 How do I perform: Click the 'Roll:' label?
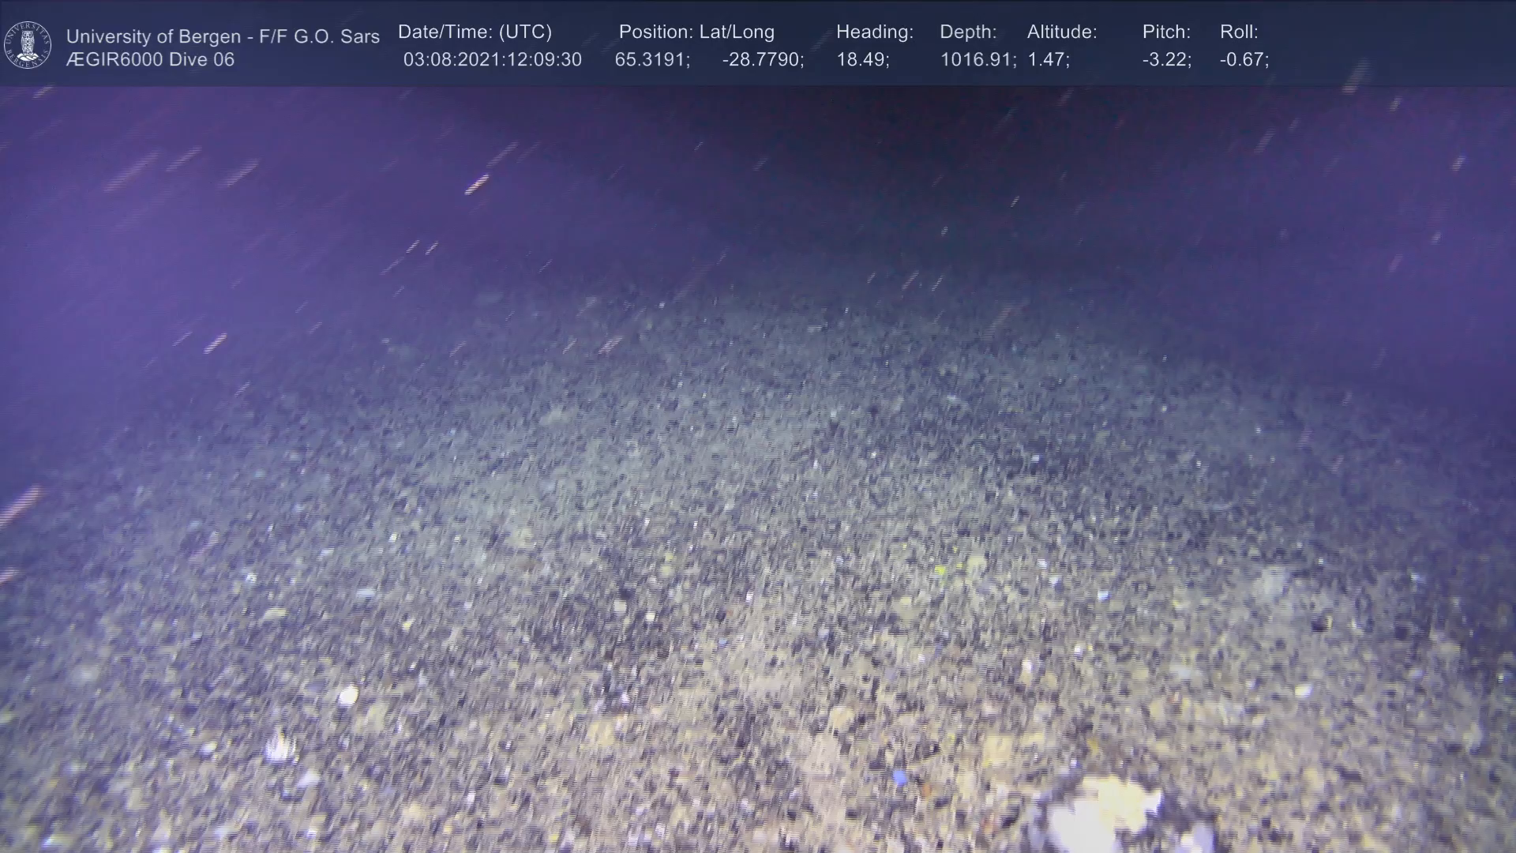(1239, 32)
